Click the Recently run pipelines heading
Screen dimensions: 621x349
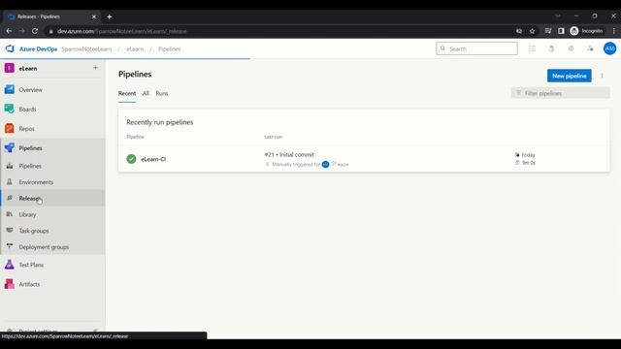(159, 122)
